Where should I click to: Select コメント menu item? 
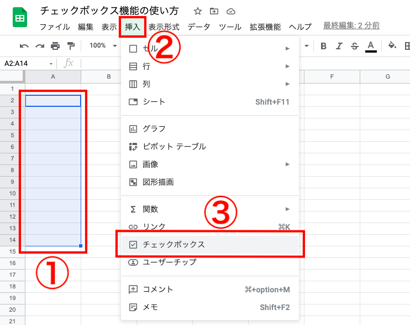(210, 290)
